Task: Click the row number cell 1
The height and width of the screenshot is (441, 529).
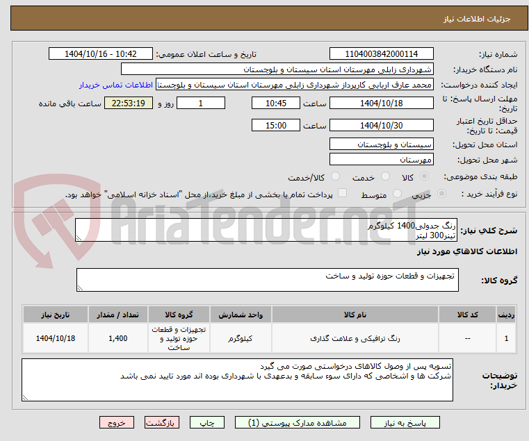Action: (x=506, y=338)
